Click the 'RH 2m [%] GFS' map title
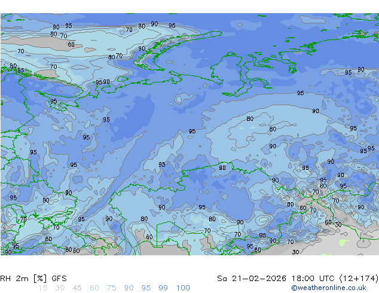Viewport: 379px width, 293px height. click(33, 279)
